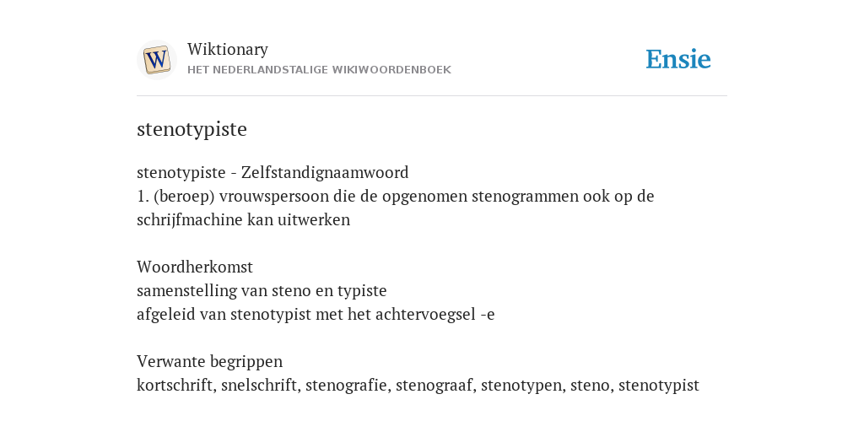864x432 pixels.
Task: Open the Ensie logo link
Action: pos(678,59)
